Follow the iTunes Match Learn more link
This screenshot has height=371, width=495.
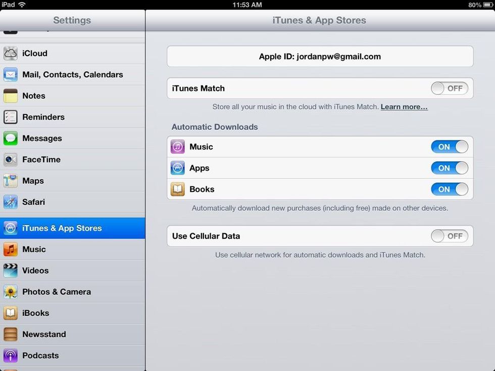coord(404,107)
